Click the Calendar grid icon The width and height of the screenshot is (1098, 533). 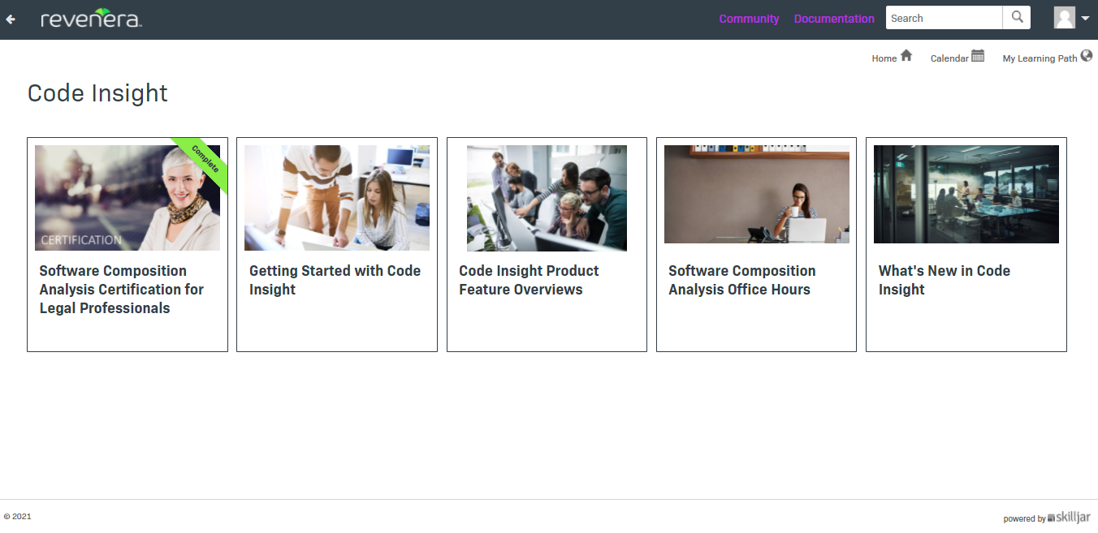[978, 56]
